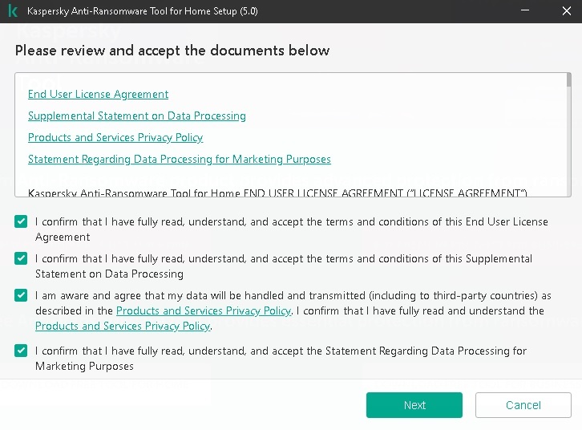The height and width of the screenshot is (430, 582).
Task: Open Privacy Policy link in the document list
Action: (115, 137)
